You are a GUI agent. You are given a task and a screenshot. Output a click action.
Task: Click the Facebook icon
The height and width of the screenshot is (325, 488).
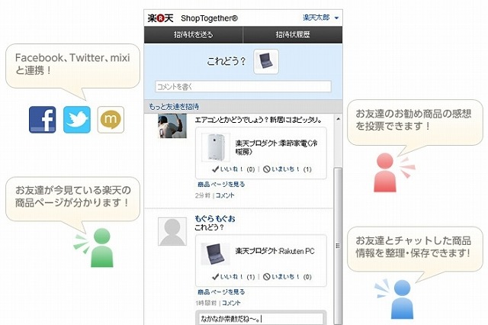point(43,120)
